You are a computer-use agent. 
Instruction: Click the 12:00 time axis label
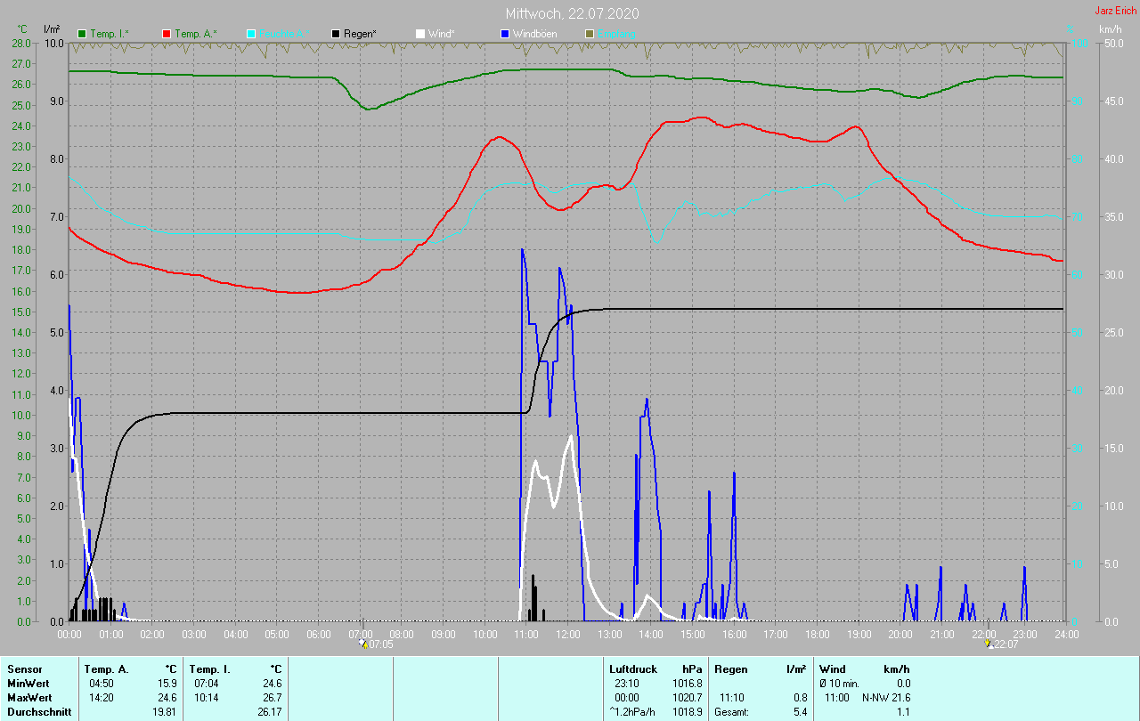[x=568, y=634]
